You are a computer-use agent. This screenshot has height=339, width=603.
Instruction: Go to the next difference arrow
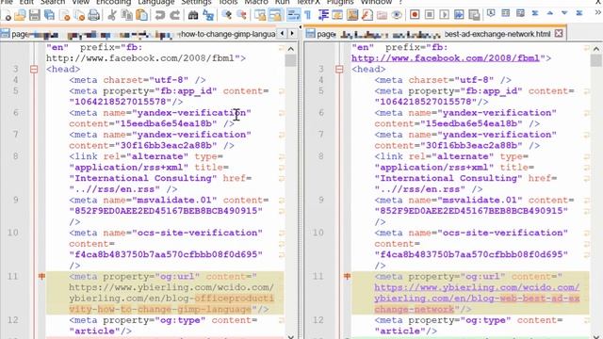(564, 13)
